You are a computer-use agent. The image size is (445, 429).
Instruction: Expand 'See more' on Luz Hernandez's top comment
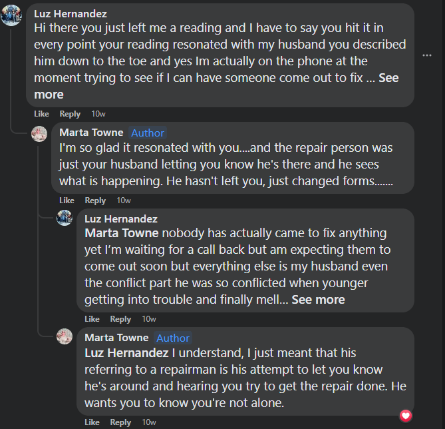point(388,78)
